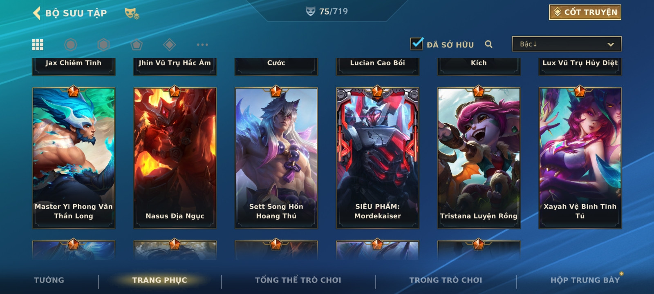The height and width of the screenshot is (294, 654).
Task: Open the masks and coins icon
Action: 132,13
